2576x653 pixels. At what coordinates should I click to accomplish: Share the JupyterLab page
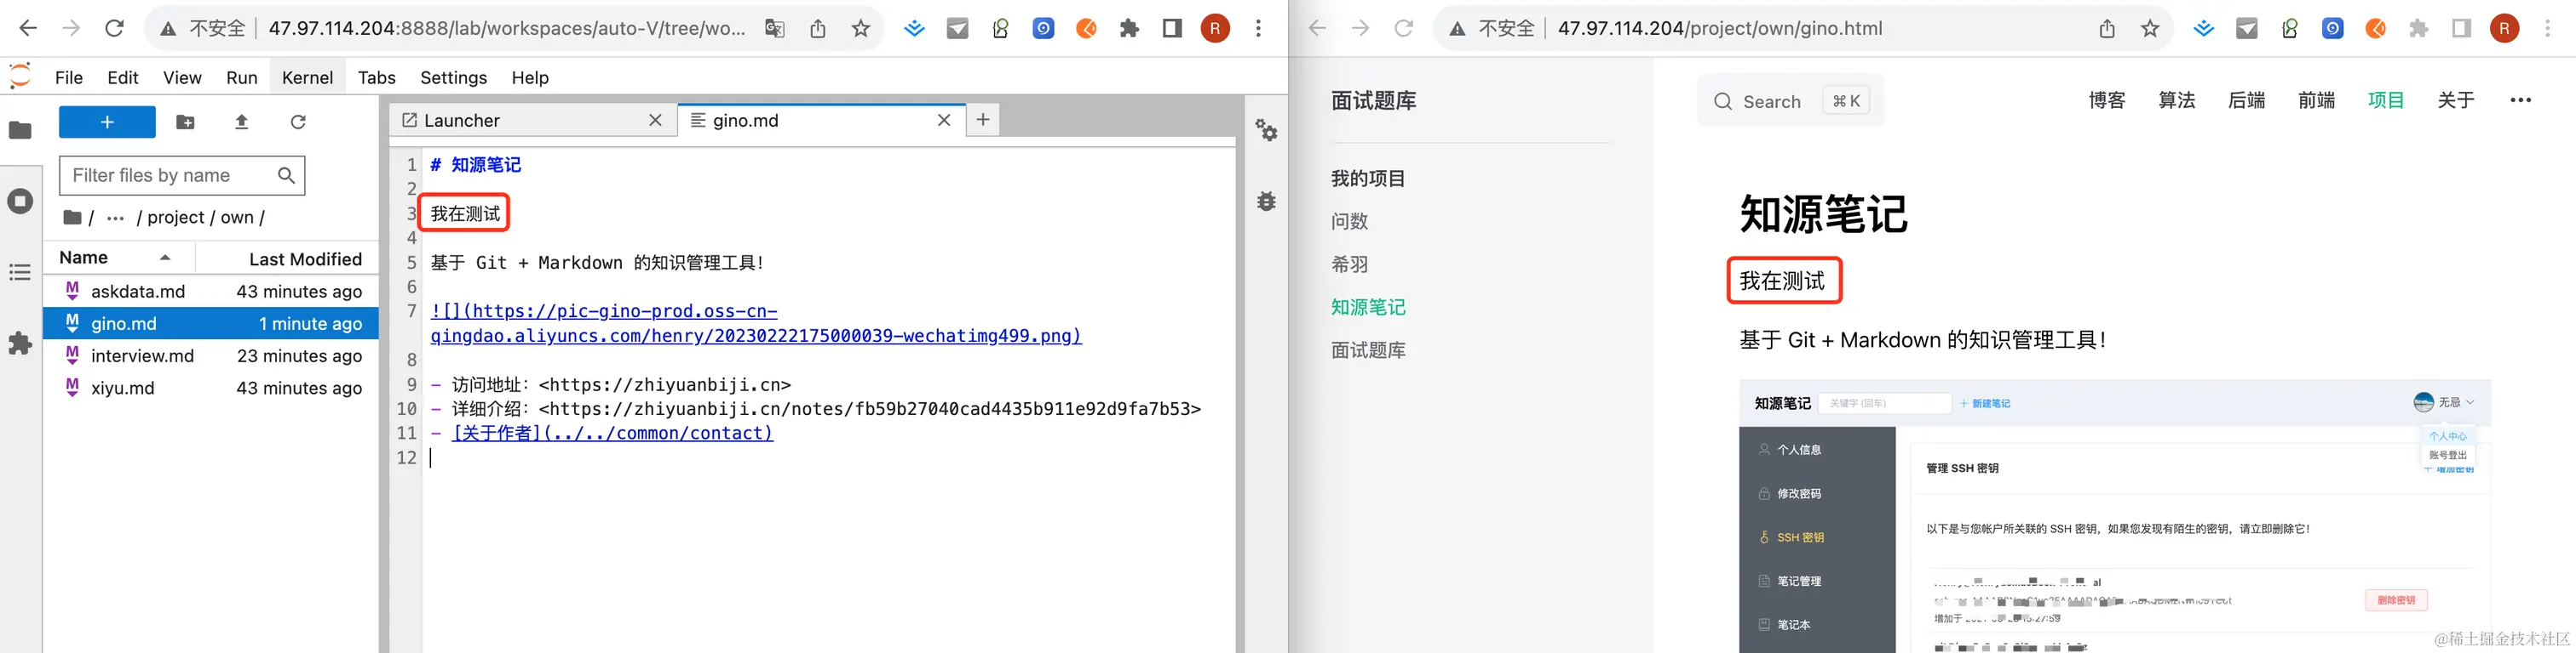pos(818,28)
